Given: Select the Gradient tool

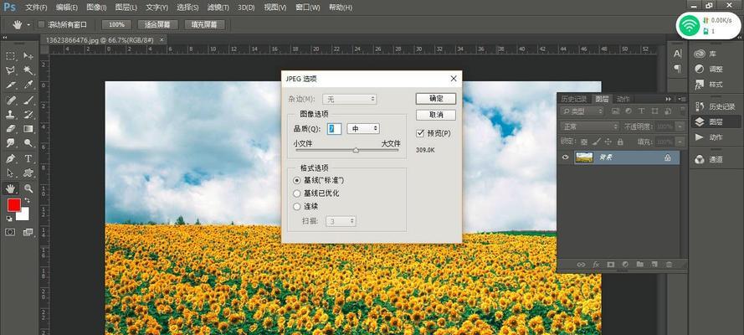Looking at the screenshot, I should [x=28, y=129].
